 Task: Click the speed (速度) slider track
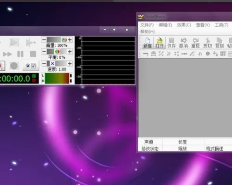(x=57, y=63)
